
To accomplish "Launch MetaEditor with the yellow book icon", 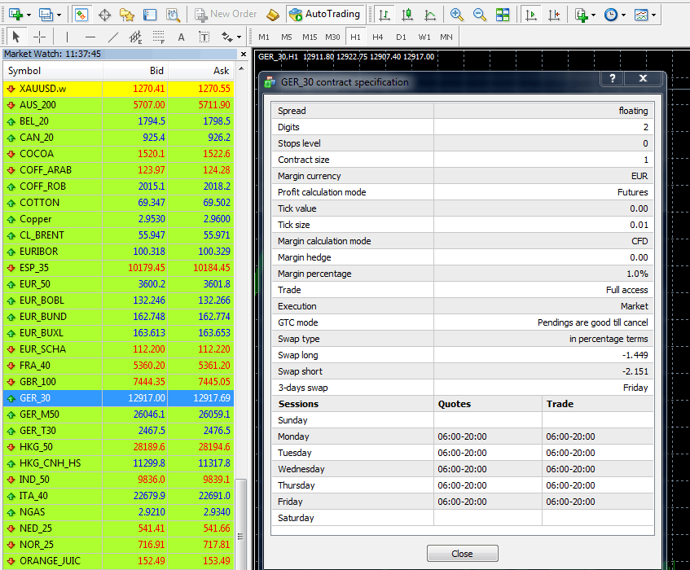I will pos(273,15).
